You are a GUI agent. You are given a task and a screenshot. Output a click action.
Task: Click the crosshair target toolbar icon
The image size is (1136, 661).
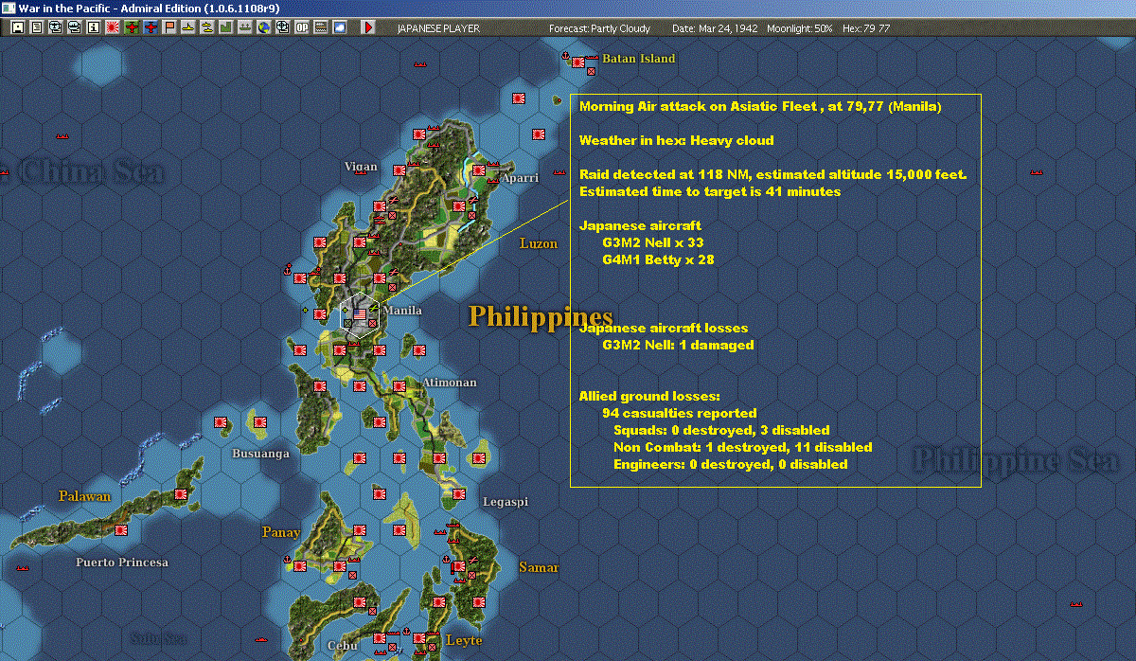[x=282, y=28]
